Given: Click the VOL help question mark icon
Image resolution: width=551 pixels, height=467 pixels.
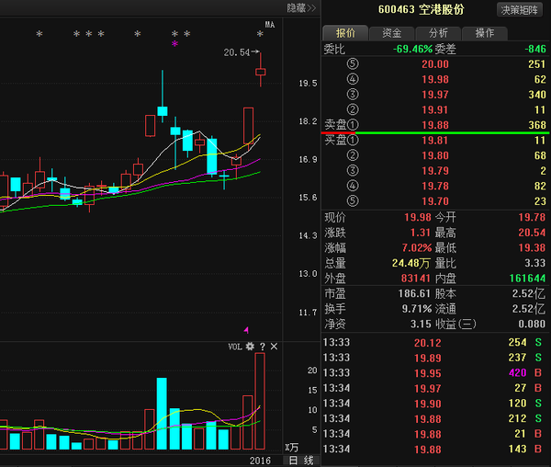Looking at the screenshot, I should (262, 347).
